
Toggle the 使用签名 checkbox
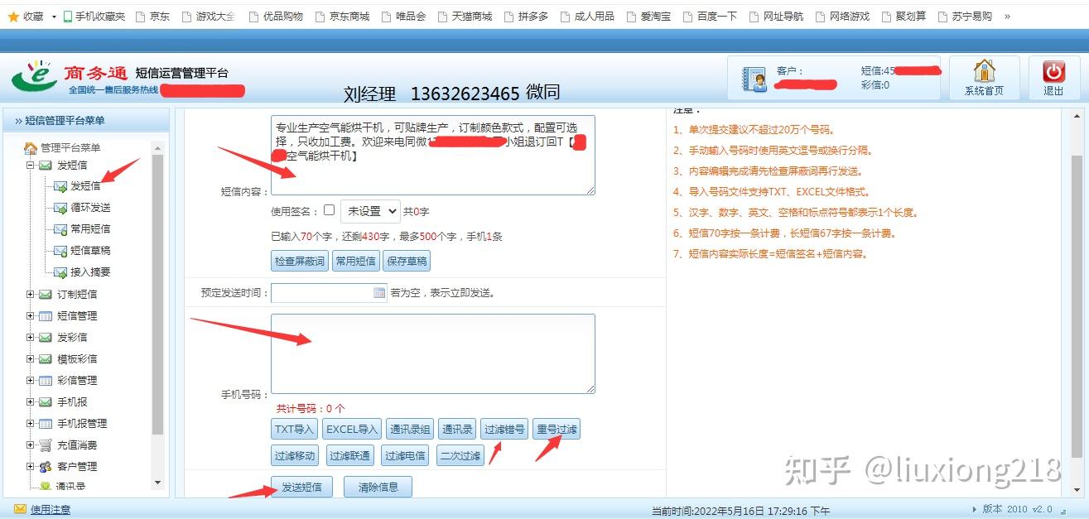coord(329,210)
